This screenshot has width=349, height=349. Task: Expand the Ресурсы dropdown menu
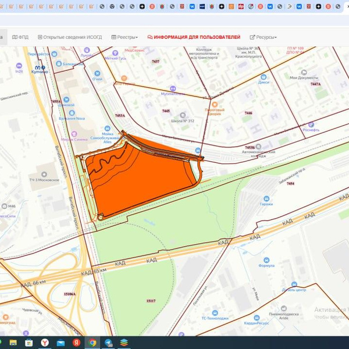point(263,37)
